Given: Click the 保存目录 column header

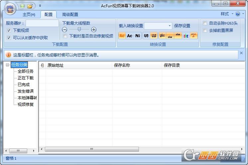Looking at the screenshot, I should click(203, 65).
